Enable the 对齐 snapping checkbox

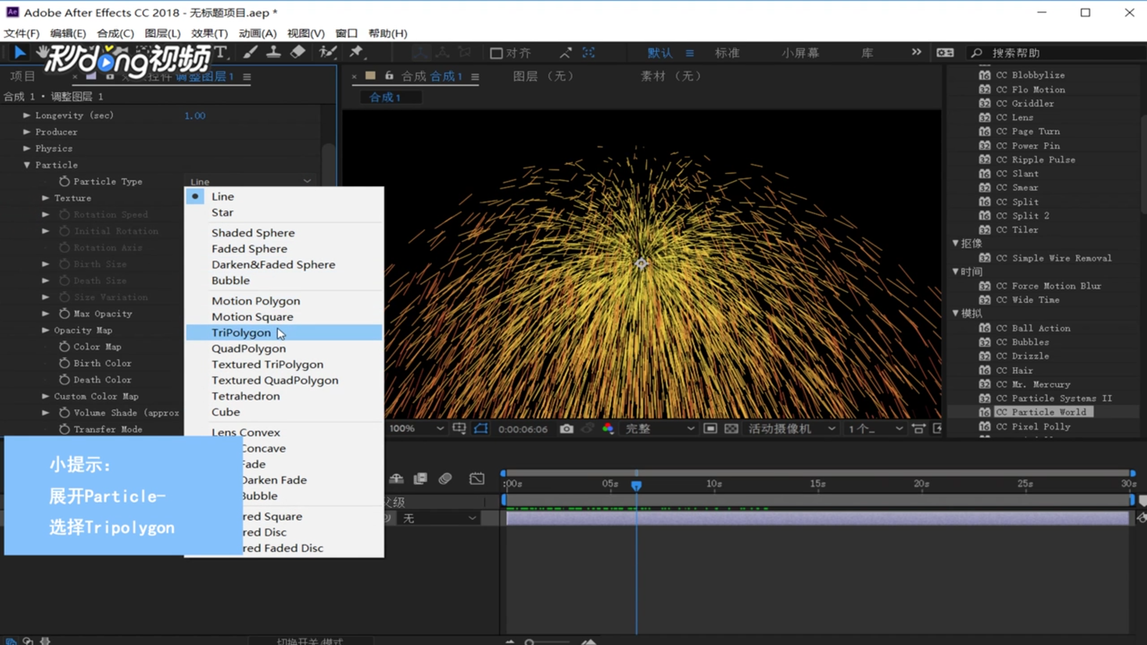(x=496, y=53)
